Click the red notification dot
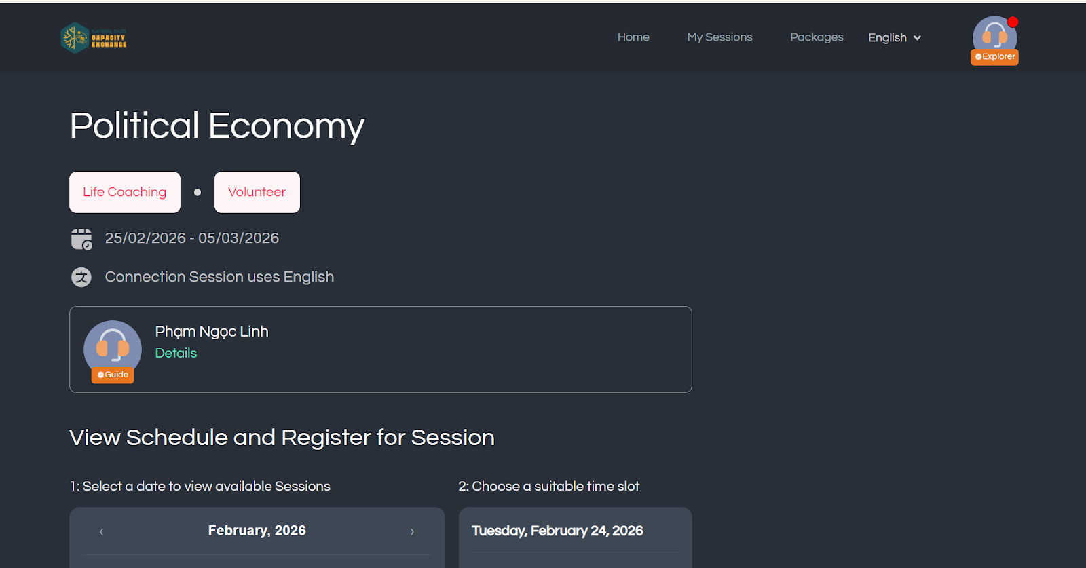Viewport: 1086px width, 568px height. click(x=1013, y=22)
